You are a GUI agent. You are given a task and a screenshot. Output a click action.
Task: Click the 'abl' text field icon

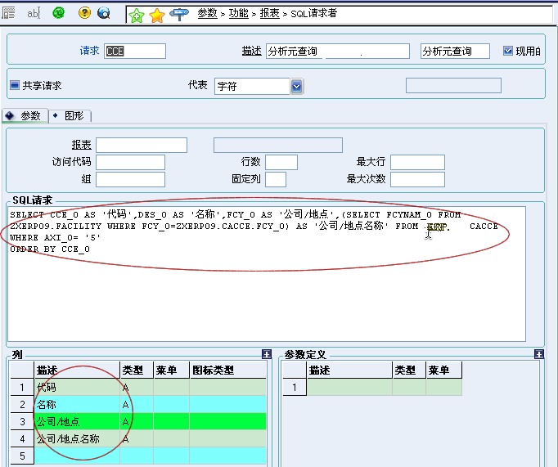tap(34, 13)
